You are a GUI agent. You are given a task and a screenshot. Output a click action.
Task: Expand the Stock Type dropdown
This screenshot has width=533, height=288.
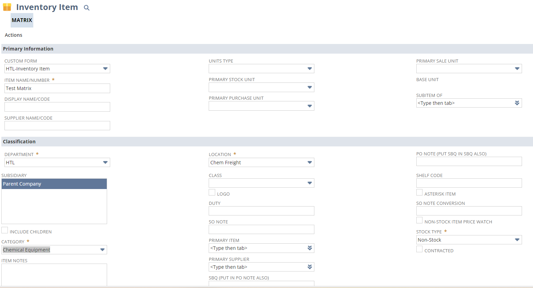[517, 240]
